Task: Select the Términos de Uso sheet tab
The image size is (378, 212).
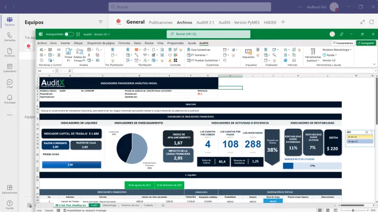Action: (x=130, y=205)
